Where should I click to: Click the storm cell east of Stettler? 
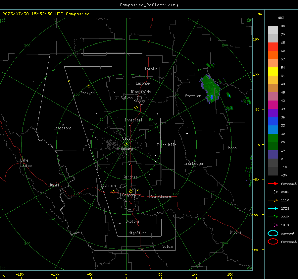[210, 89]
